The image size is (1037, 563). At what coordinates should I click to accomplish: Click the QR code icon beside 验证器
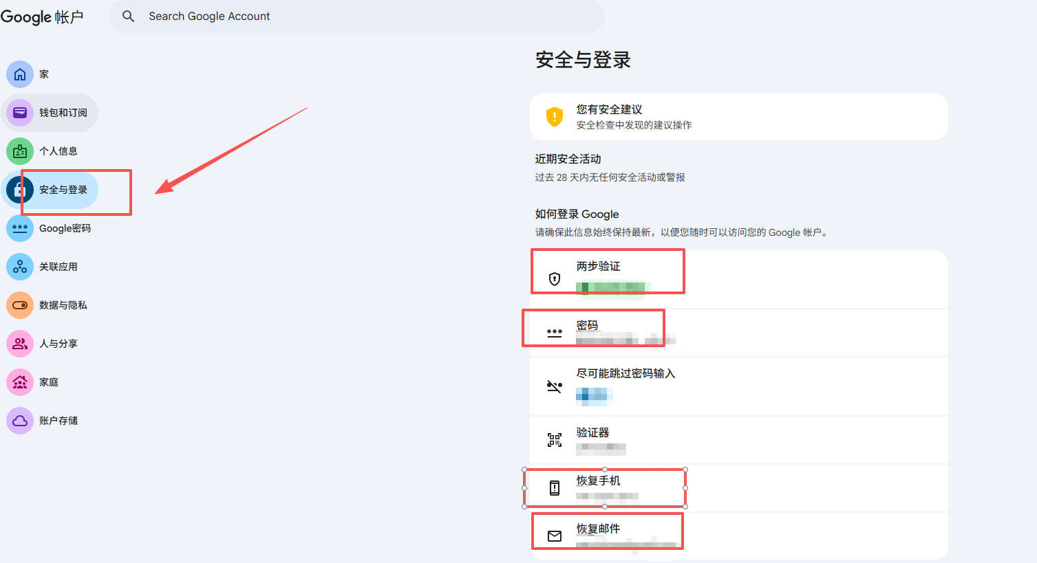[555, 440]
